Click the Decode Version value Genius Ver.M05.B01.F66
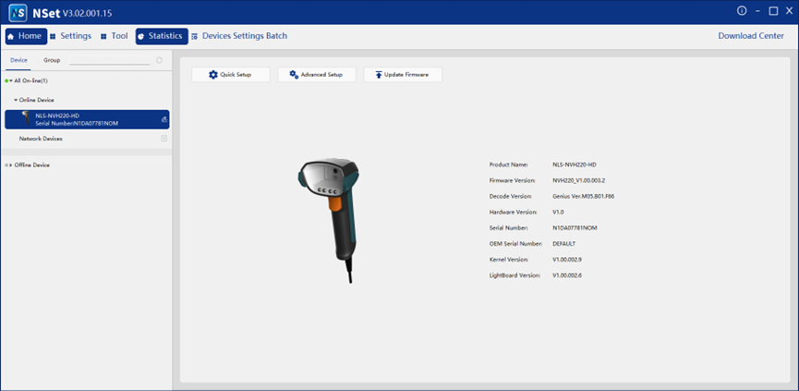 pyautogui.click(x=584, y=196)
